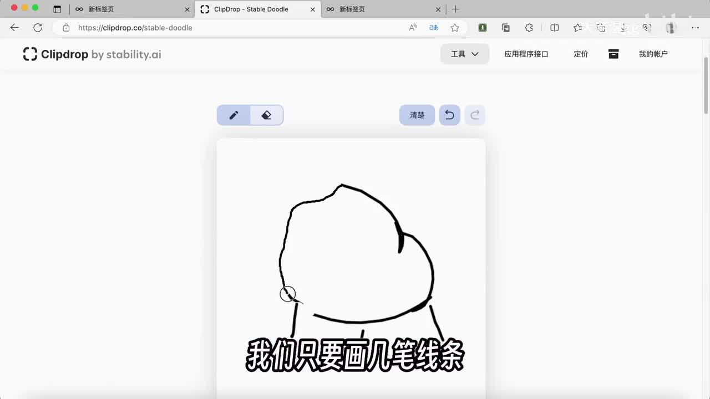Screen dimensions: 710x399
Task: Open browser extensions puzzle icon
Action: click(x=529, y=28)
